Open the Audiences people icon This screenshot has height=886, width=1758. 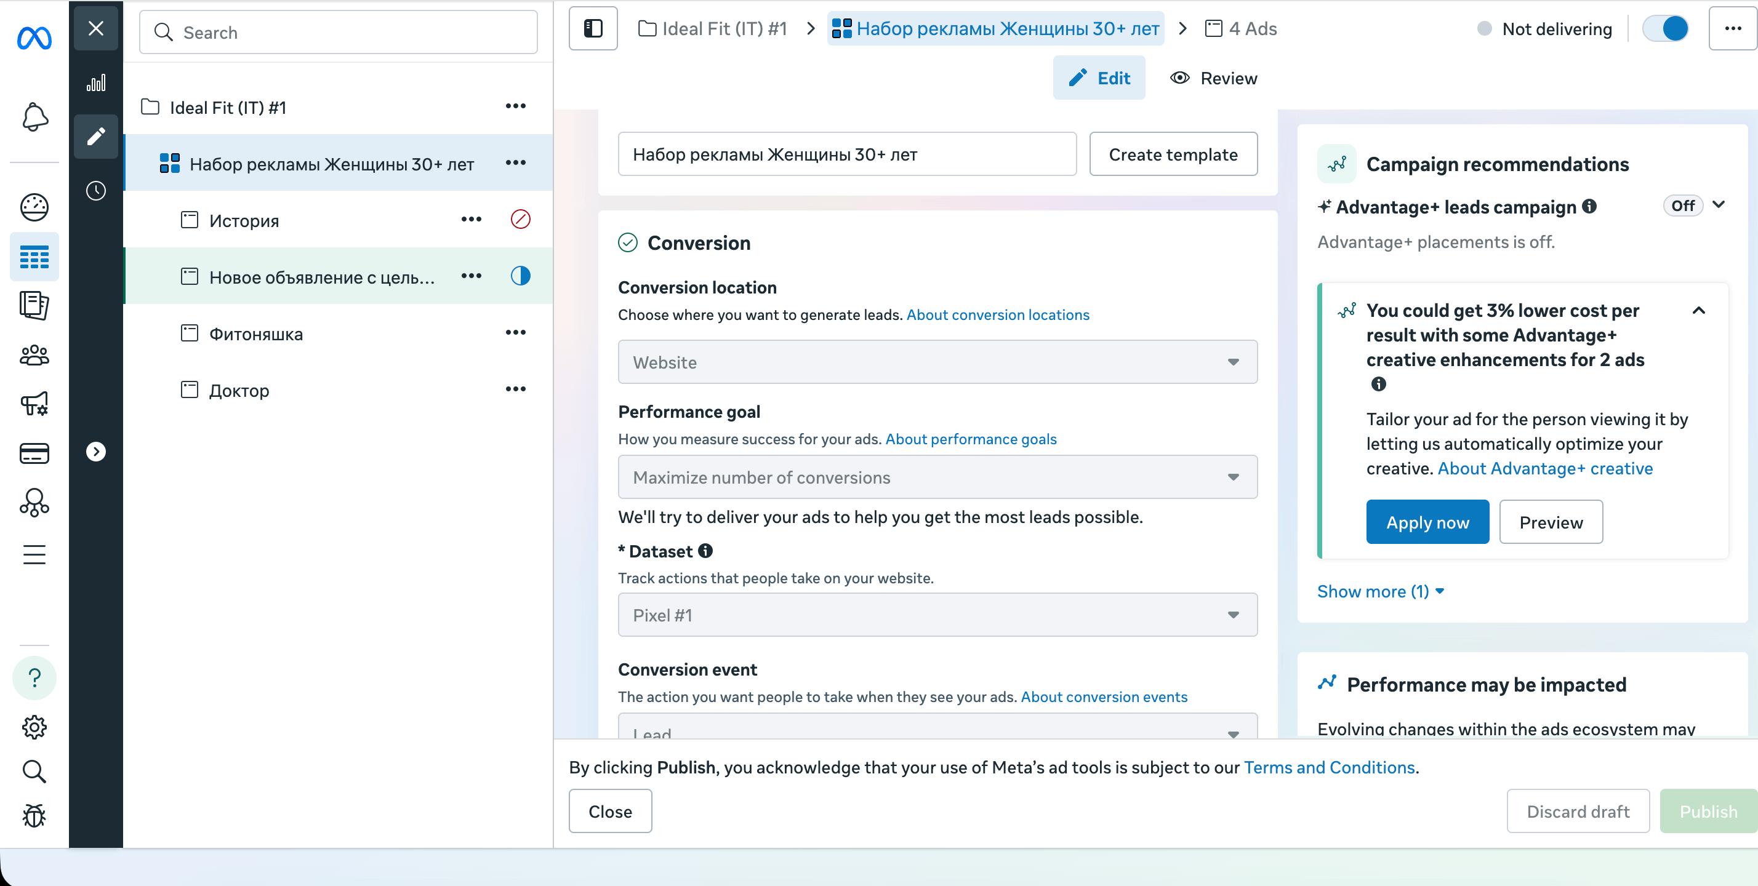[34, 354]
